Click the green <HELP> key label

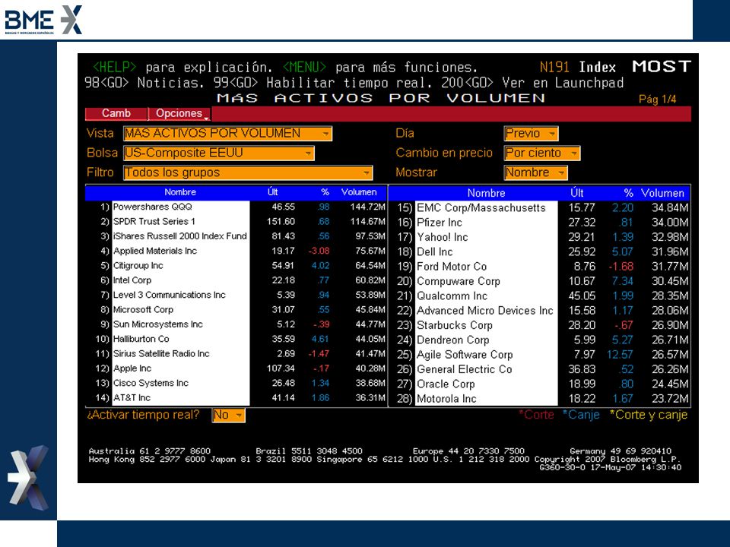click(115, 68)
